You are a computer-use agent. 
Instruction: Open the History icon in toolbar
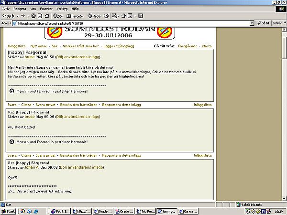pyautogui.click(x=106, y=16)
